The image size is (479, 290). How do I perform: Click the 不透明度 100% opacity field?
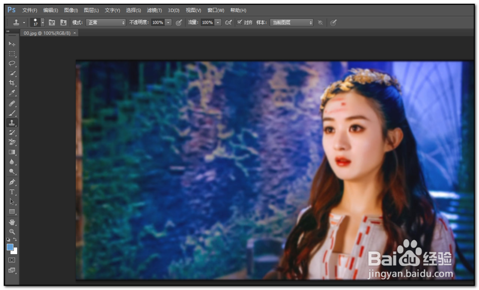[158, 22]
